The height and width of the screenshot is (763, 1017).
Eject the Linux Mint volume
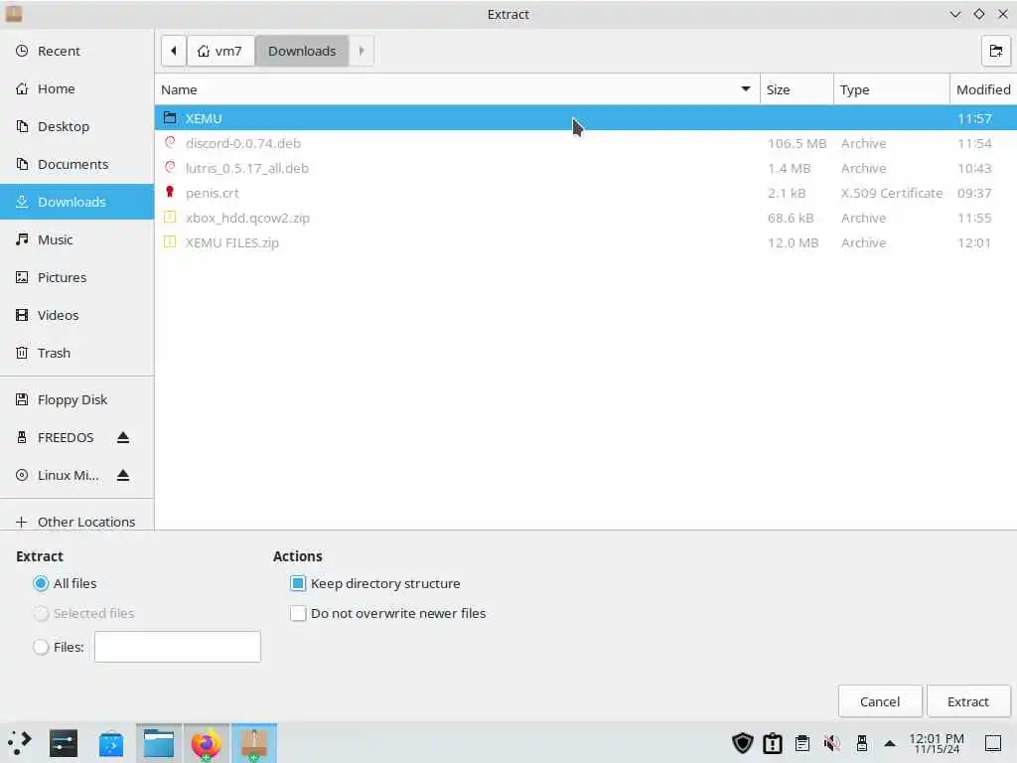click(x=123, y=476)
